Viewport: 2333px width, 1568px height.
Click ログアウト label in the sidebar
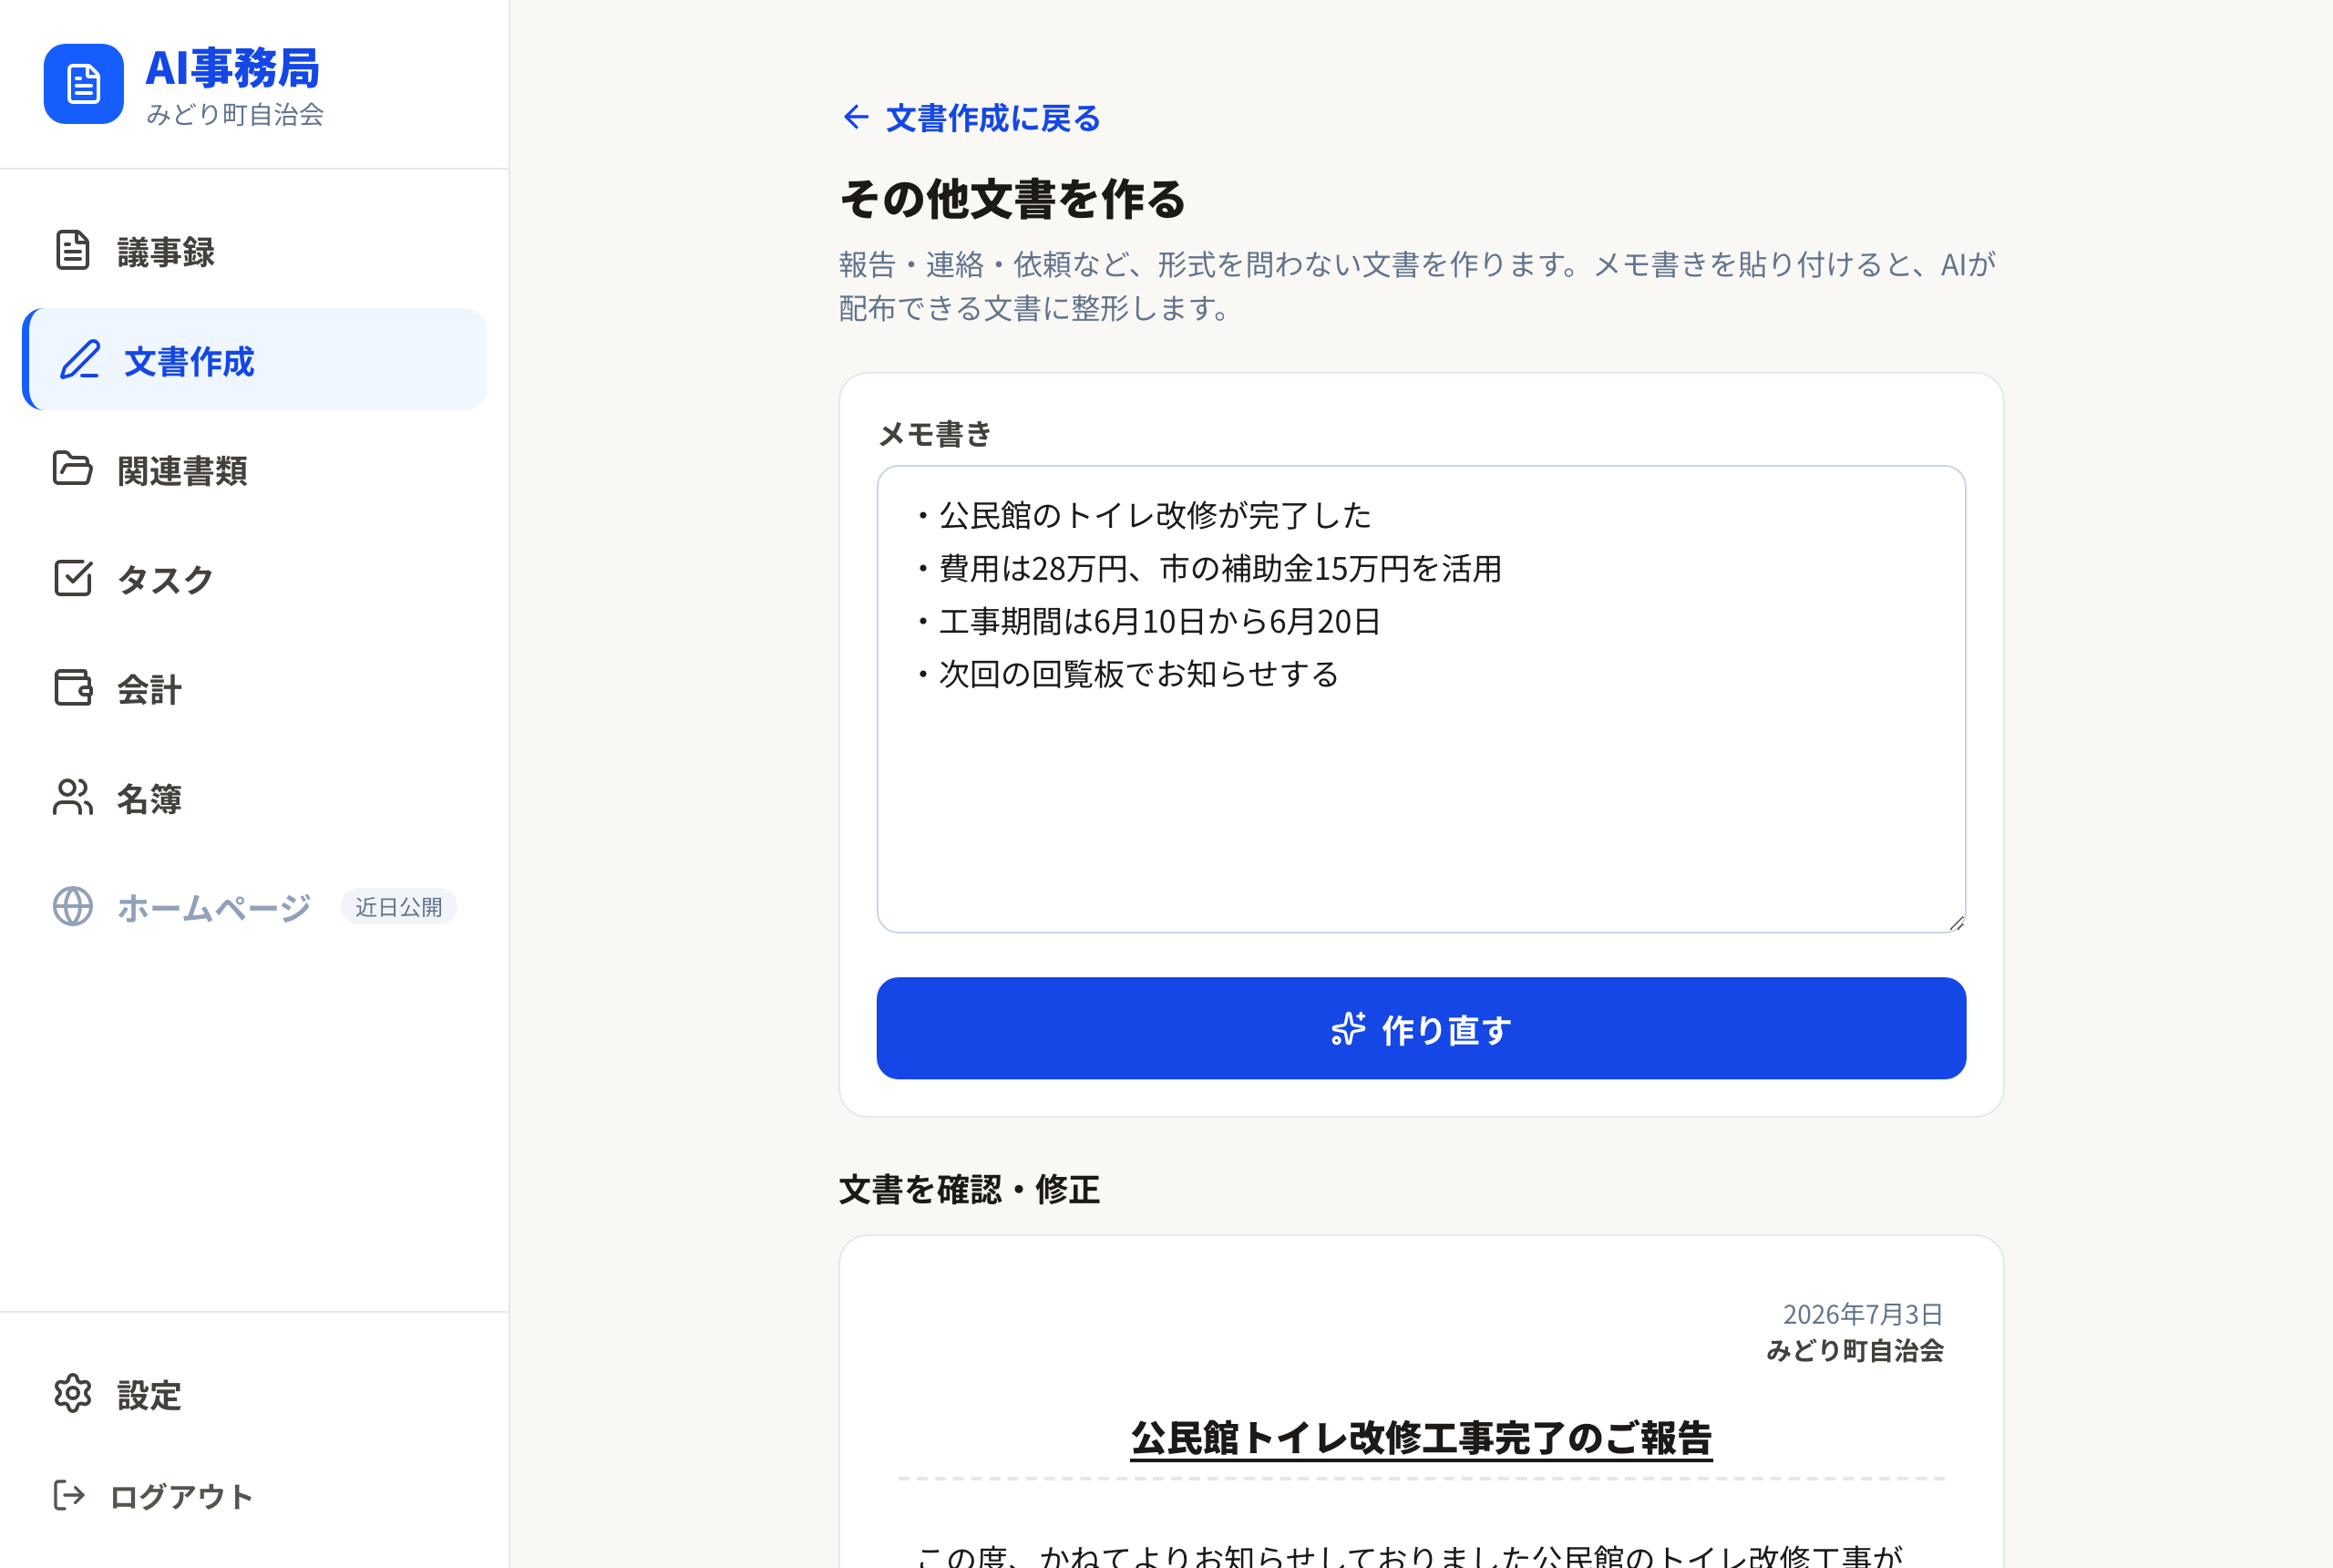[181, 1496]
